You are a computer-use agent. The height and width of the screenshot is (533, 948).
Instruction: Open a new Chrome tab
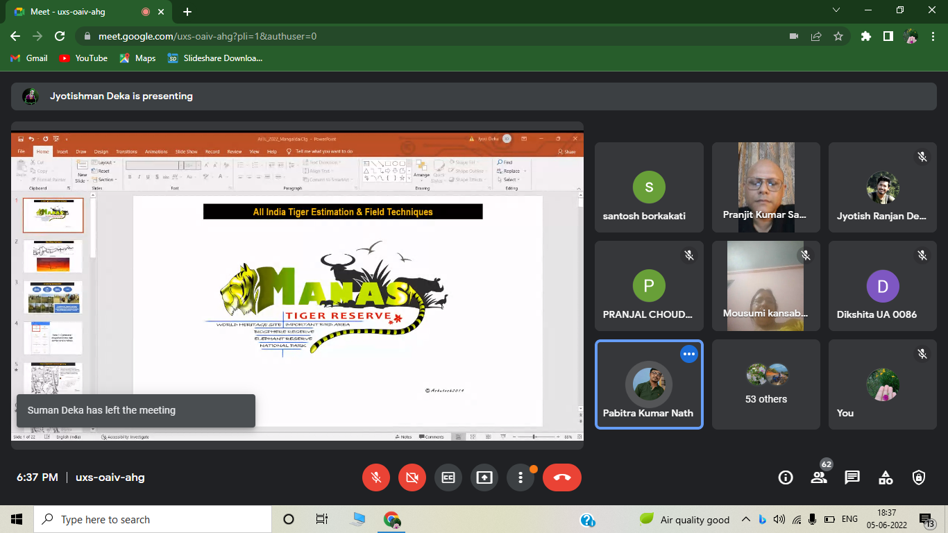pos(187,12)
